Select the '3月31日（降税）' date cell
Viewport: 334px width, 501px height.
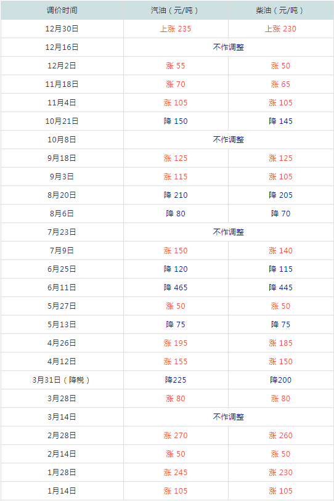(62, 380)
